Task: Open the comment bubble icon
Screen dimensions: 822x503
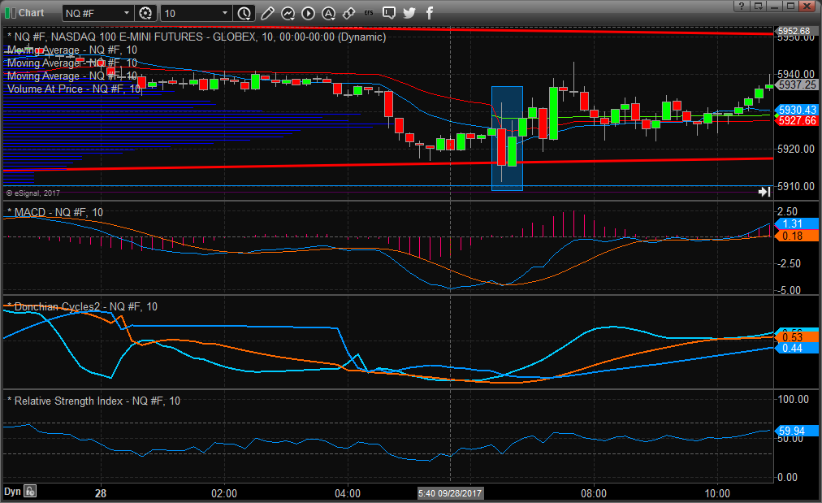Action: tap(389, 13)
